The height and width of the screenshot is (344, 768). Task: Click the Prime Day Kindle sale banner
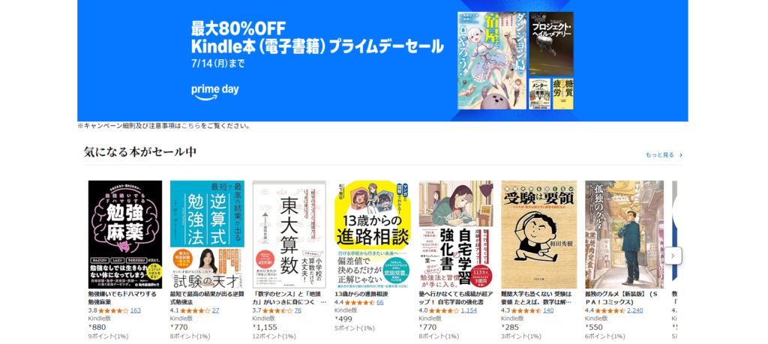coord(382,61)
